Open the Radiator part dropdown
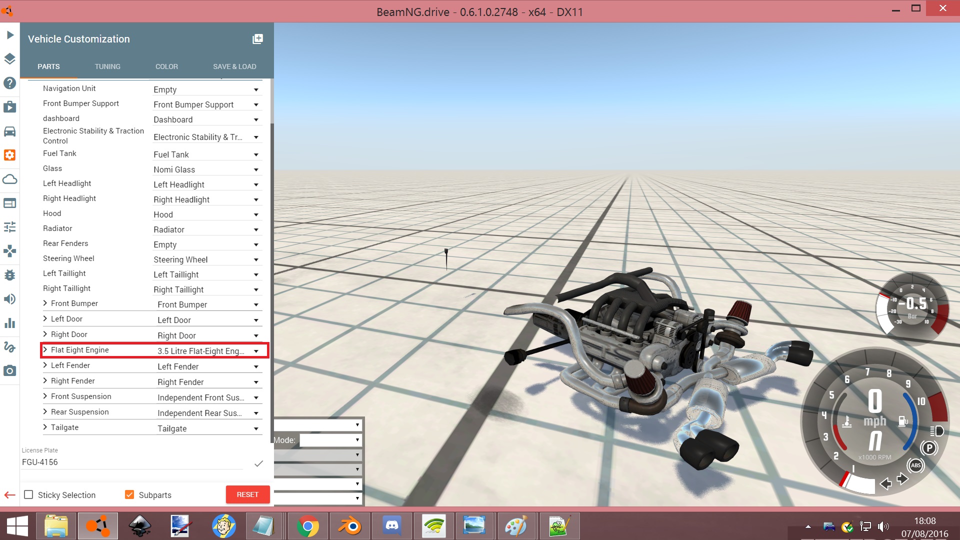Screen dimensions: 960x540 (207, 229)
